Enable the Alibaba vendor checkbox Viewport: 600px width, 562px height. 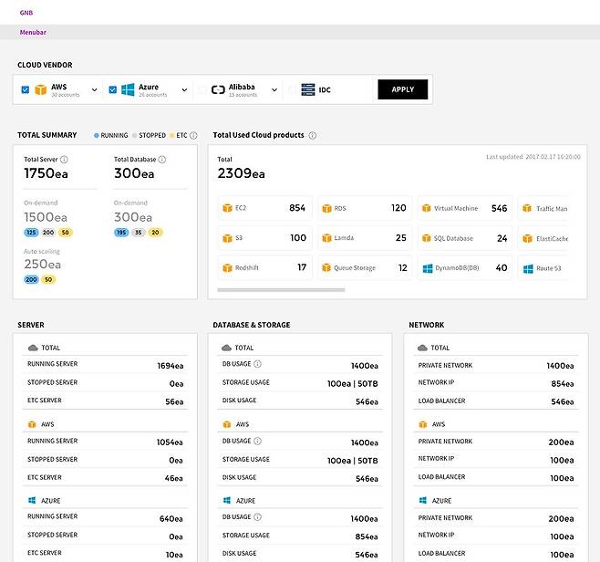tap(202, 89)
